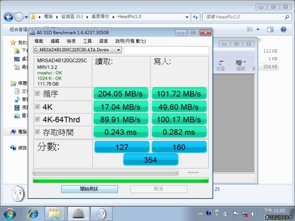
Task: Click the music note icon in sidebar
Action: pyautogui.click(x=17, y=99)
